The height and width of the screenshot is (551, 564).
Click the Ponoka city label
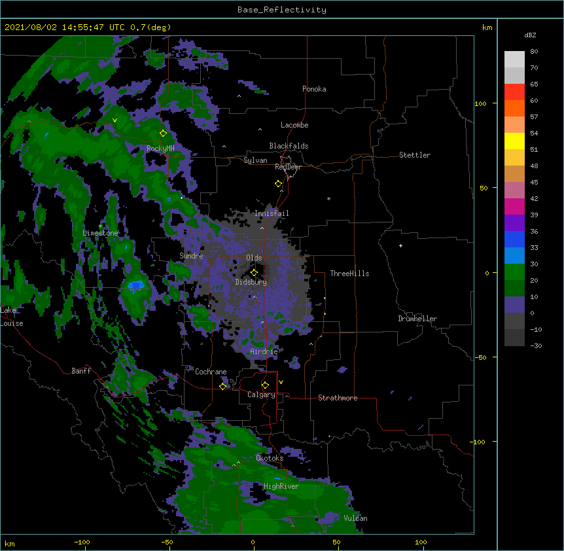coord(314,89)
